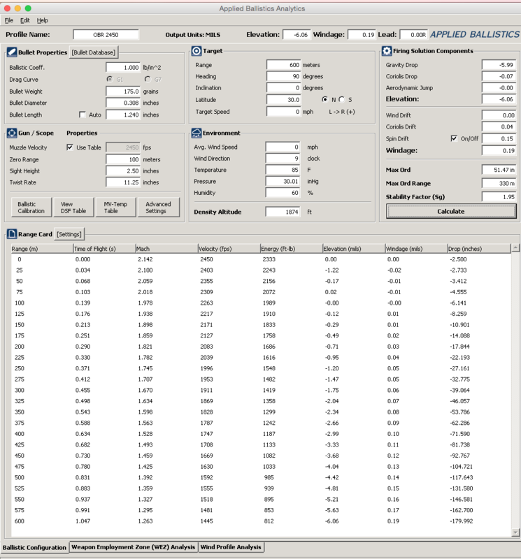
Task: Toggle the Spin Drift On/Off checkbox
Action: point(454,138)
